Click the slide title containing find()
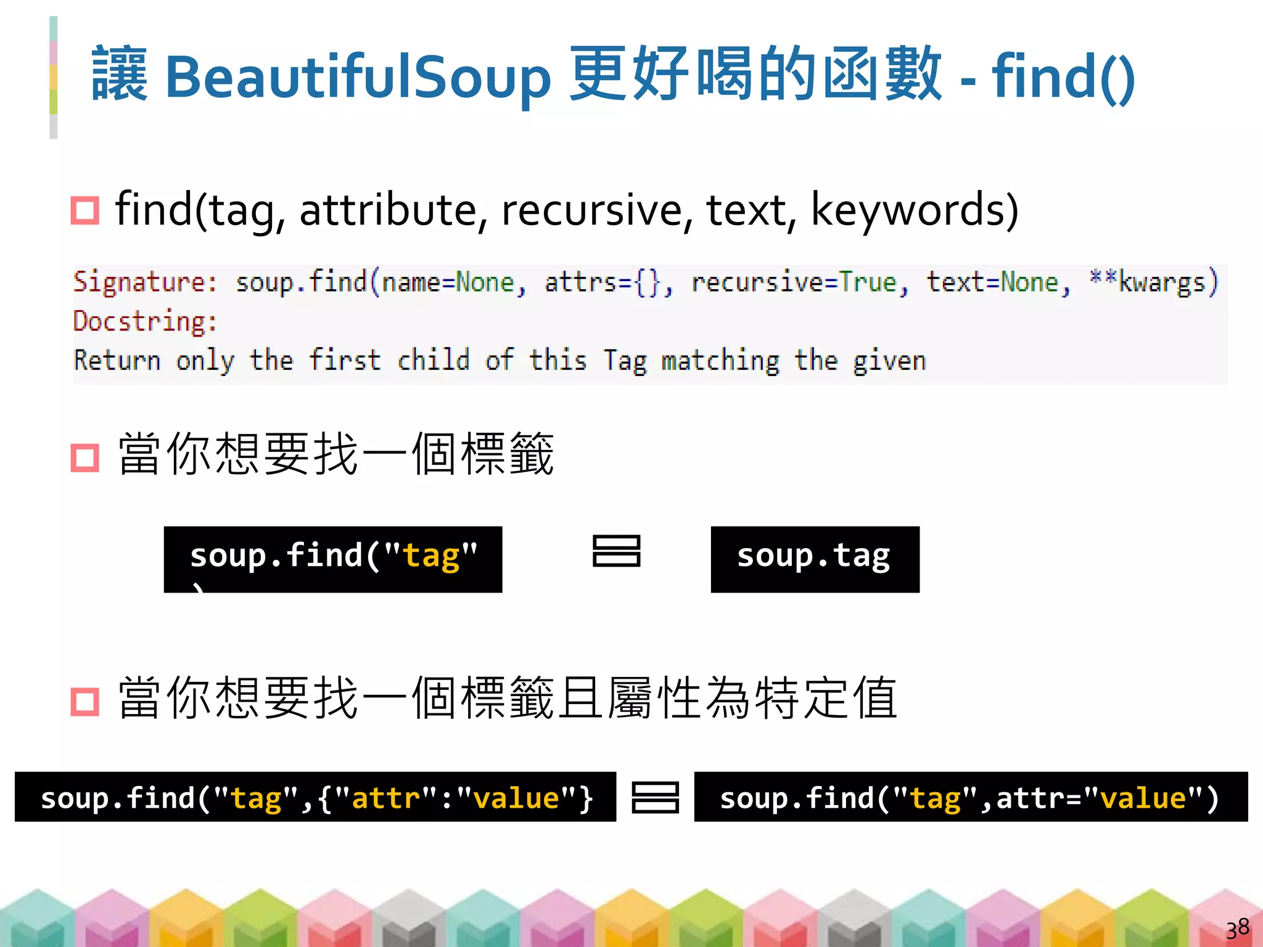The image size is (1263, 947). click(x=613, y=76)
